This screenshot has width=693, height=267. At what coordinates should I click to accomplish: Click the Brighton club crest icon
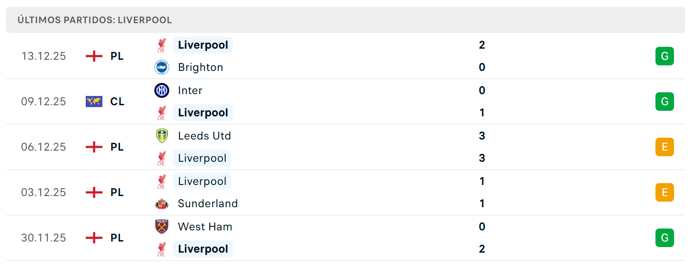pyautogui.click(x=162, y=67)
